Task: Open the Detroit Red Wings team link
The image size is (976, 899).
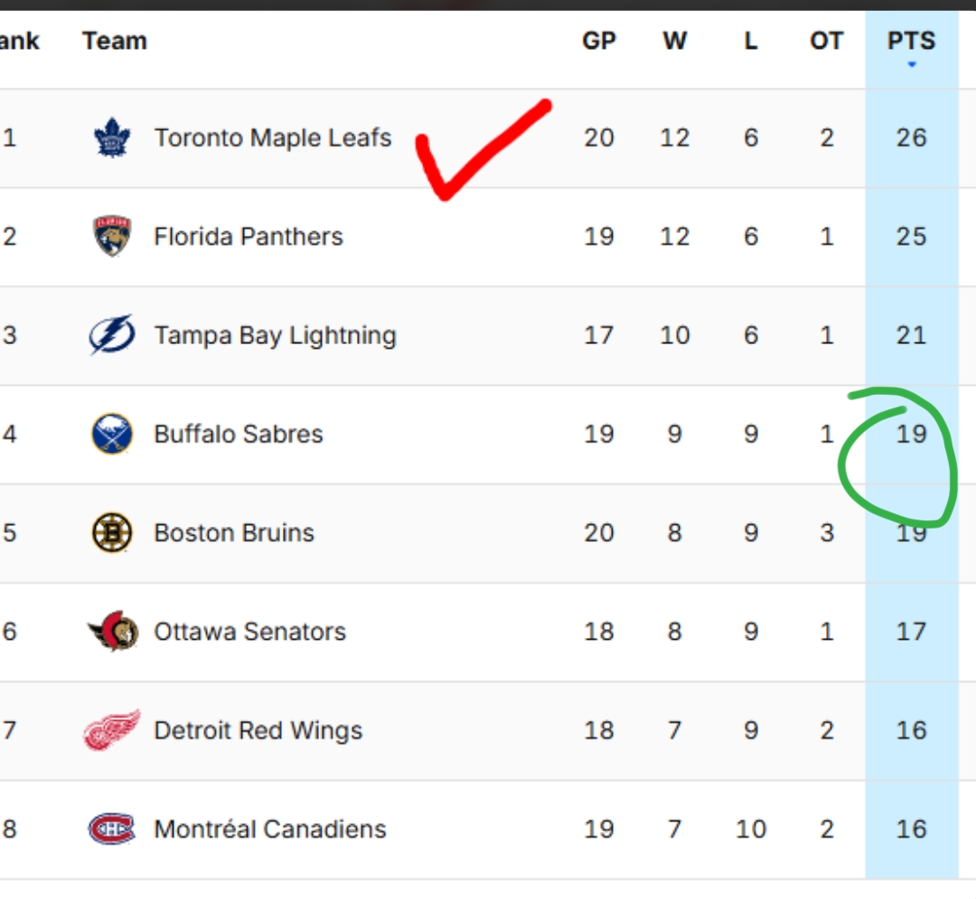Action: coord(258,730)
